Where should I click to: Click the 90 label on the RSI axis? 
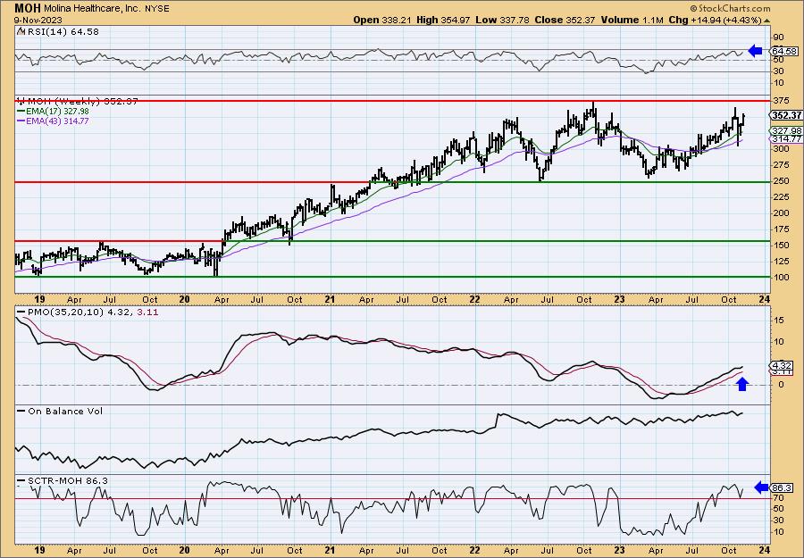click(x=778, y=37)
